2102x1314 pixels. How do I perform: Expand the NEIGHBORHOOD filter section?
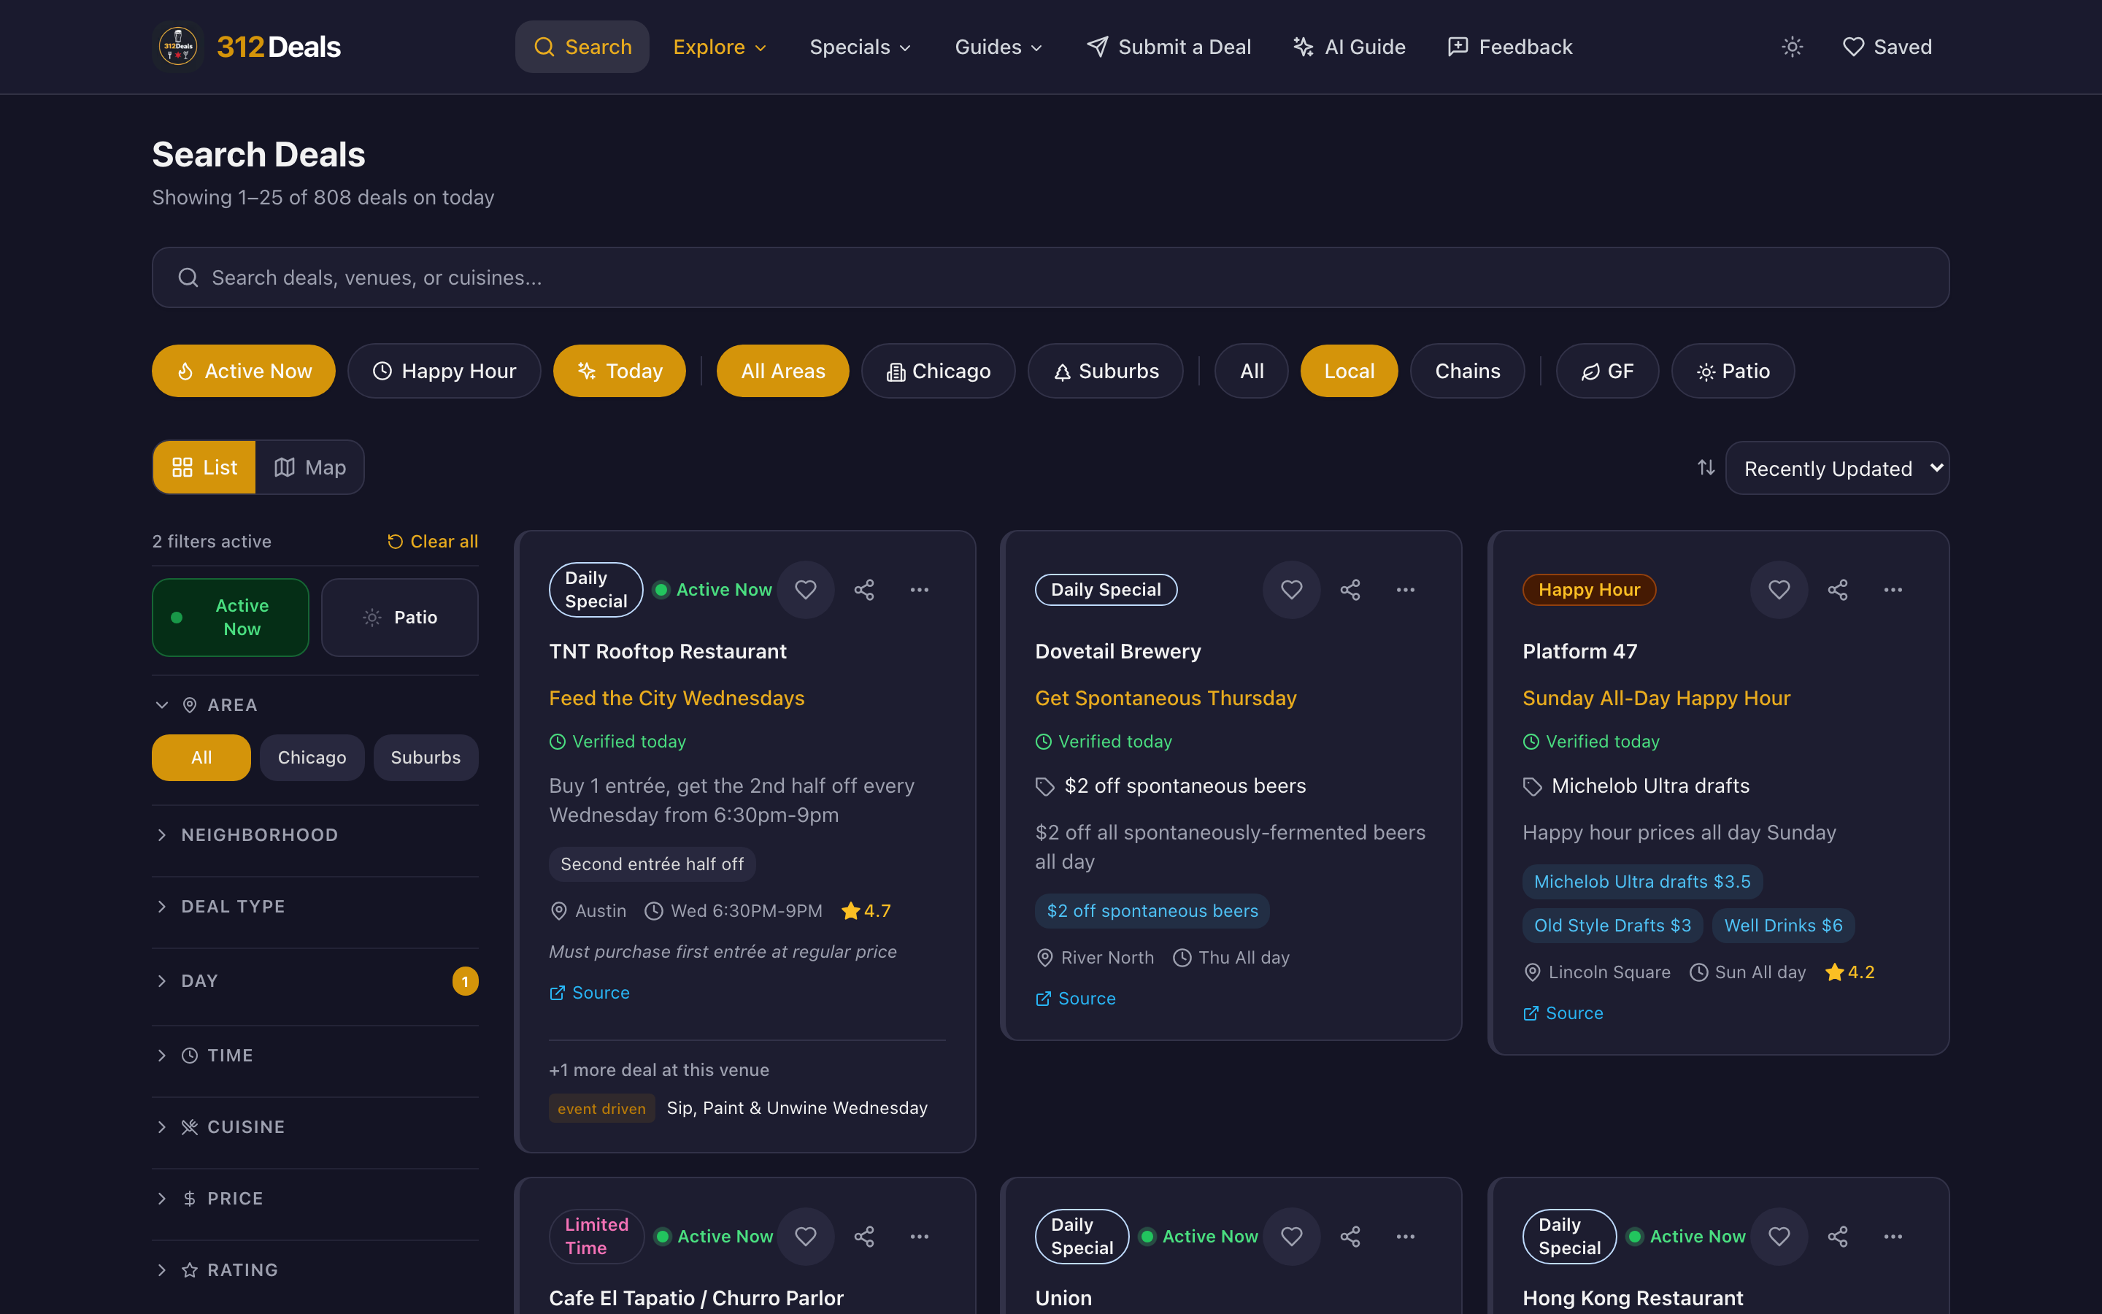[x=315, y=835]
